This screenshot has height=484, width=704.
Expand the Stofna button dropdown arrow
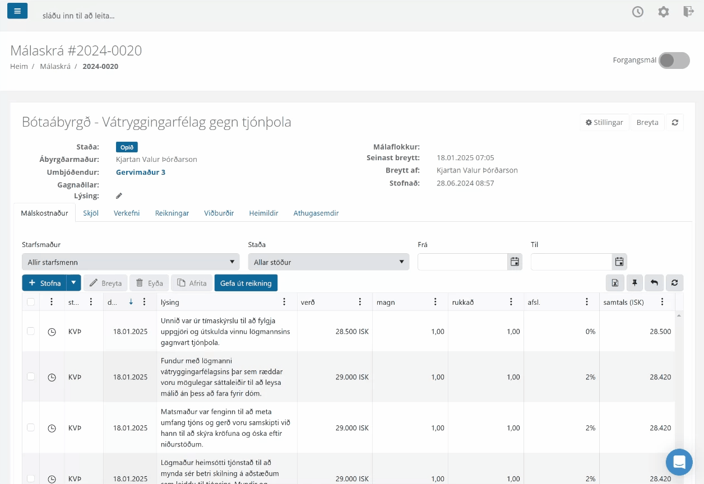coord(74,283)
